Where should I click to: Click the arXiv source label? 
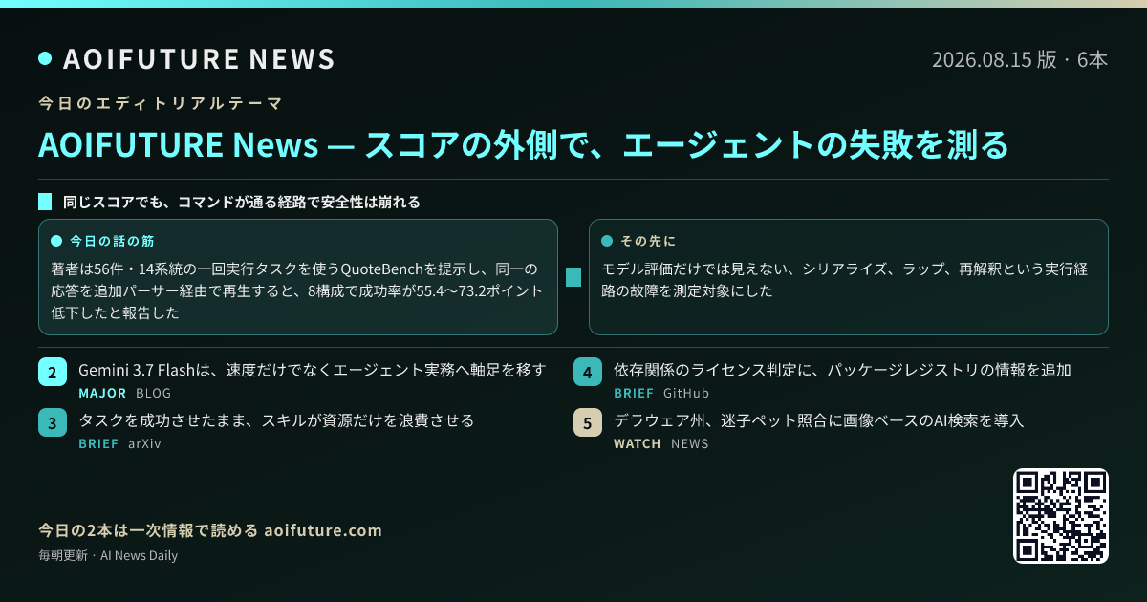(144, 443)
